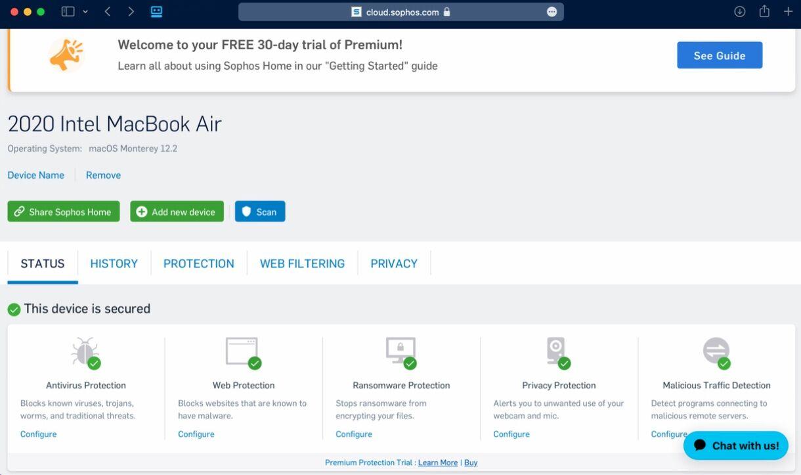Click the Welcome to your FREE 30-day trial heading
The width and height of the screenshot is (801, 475).
[260, 45]
